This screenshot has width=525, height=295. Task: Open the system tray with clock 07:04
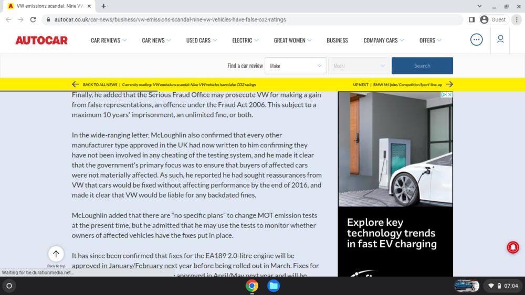(503, 286)
